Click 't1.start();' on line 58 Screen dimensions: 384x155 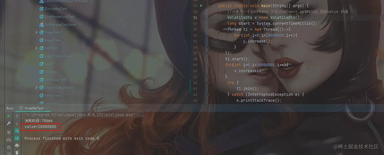tap(238, 59)
